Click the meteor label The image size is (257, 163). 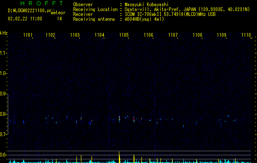pos(58,13)
